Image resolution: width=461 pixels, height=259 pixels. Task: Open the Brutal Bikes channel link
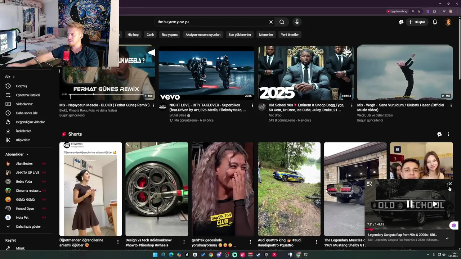click(178, 115)
